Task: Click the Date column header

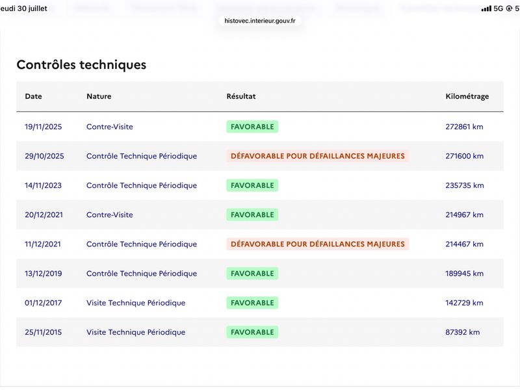Action: [34, 96]
